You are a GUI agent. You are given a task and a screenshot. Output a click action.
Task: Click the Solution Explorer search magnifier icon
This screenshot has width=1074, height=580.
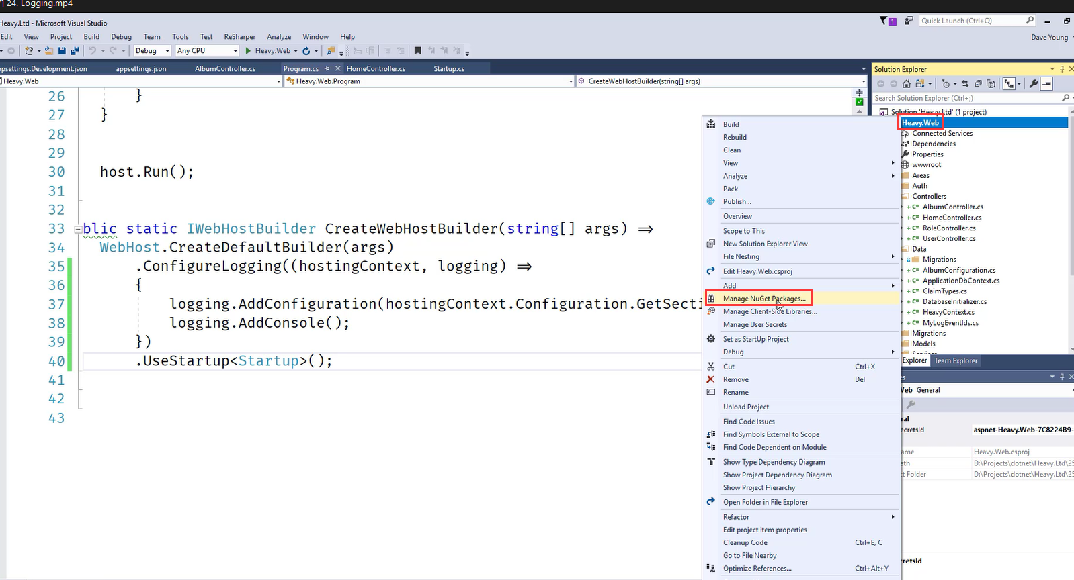point(1065,98)
